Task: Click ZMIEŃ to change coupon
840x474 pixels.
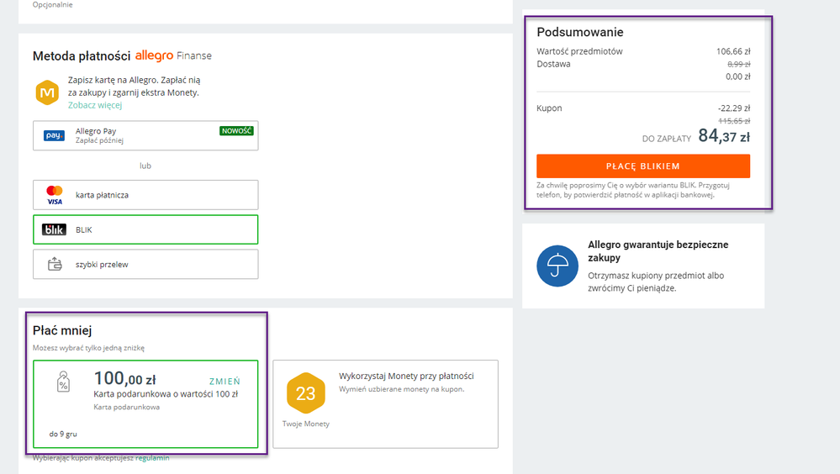Action: (x=225, y=382)
